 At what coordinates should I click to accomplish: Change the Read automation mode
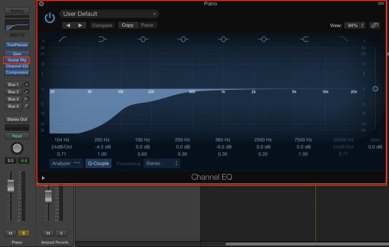(17, 136)
